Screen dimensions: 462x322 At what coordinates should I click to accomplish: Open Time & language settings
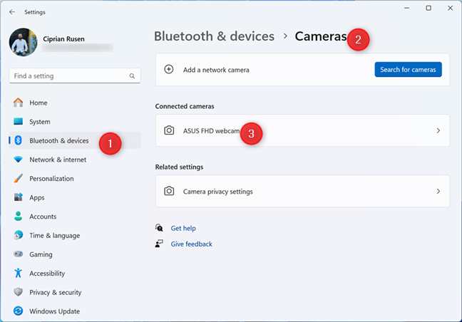(x=75, y=236)
